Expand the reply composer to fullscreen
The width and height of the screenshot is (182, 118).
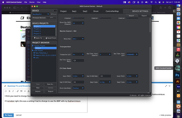(166, 86)
